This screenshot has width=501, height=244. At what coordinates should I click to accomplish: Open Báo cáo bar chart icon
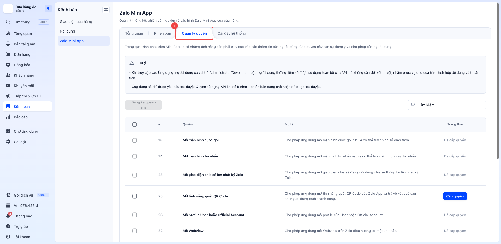(8, 117)
